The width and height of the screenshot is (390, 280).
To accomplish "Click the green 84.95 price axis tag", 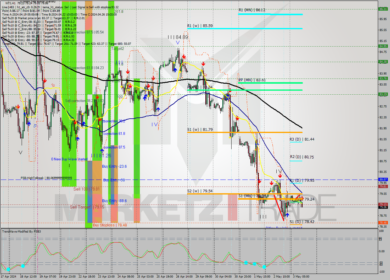I will click(383, 46).
